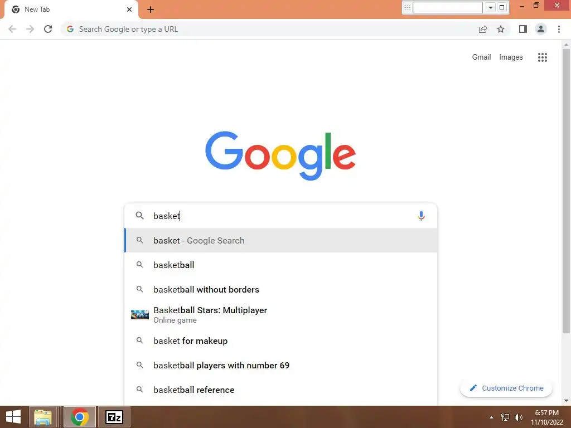This screenshot has width=571, height=428.
Task: Click the square button in title bar widget
Action: (x=502, y=7)
